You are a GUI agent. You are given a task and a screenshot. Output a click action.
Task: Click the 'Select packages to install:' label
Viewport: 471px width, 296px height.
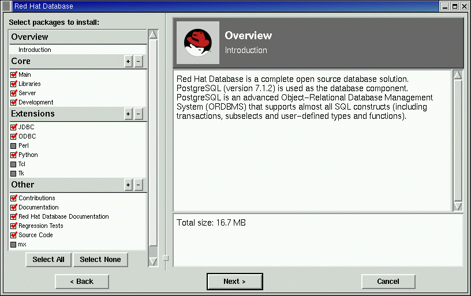54,23
